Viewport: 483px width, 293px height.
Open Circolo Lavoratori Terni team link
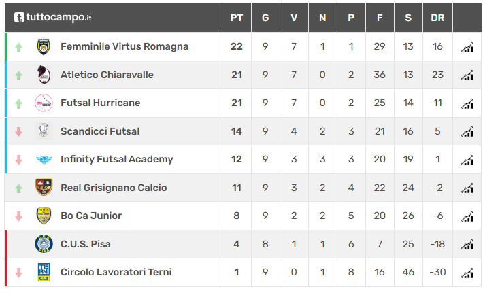click(116, 272)
